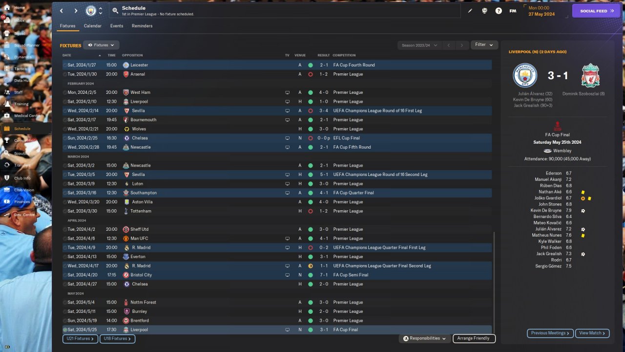625x352 pixels.
Task: Open the Transfers arrows icon
Action: [7, 165]
